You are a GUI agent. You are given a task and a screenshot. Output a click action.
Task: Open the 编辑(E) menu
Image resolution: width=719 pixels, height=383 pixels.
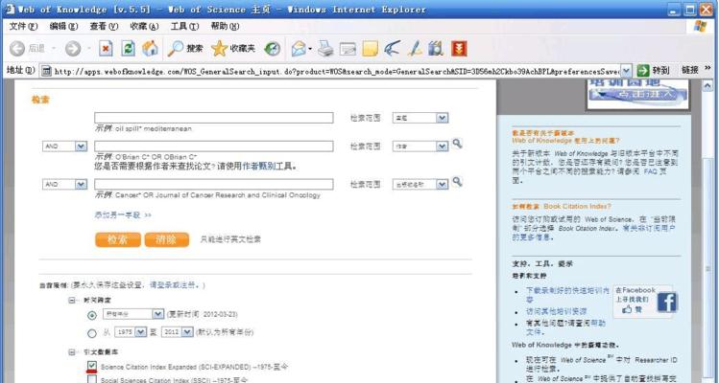click(63, 26)
